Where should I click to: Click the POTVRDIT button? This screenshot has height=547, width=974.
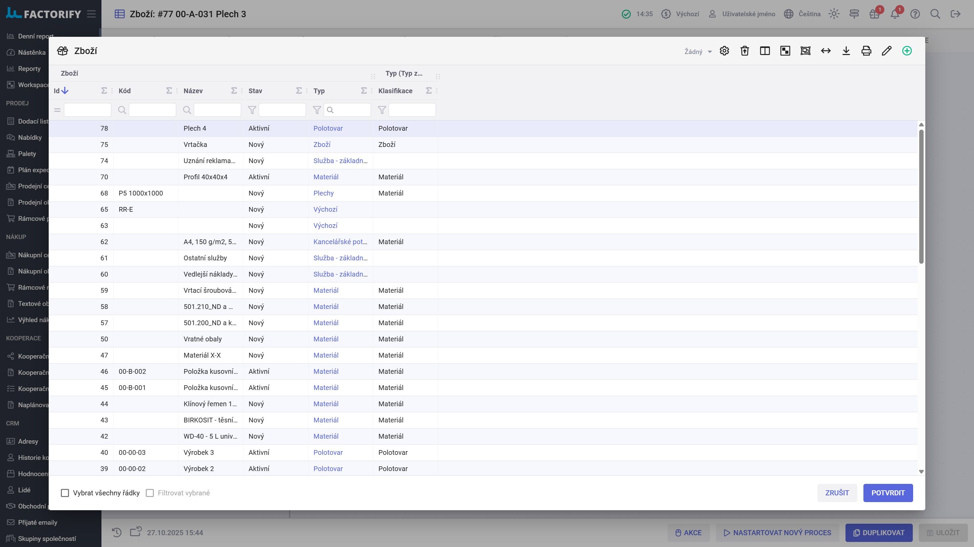[x=888, y=493]
